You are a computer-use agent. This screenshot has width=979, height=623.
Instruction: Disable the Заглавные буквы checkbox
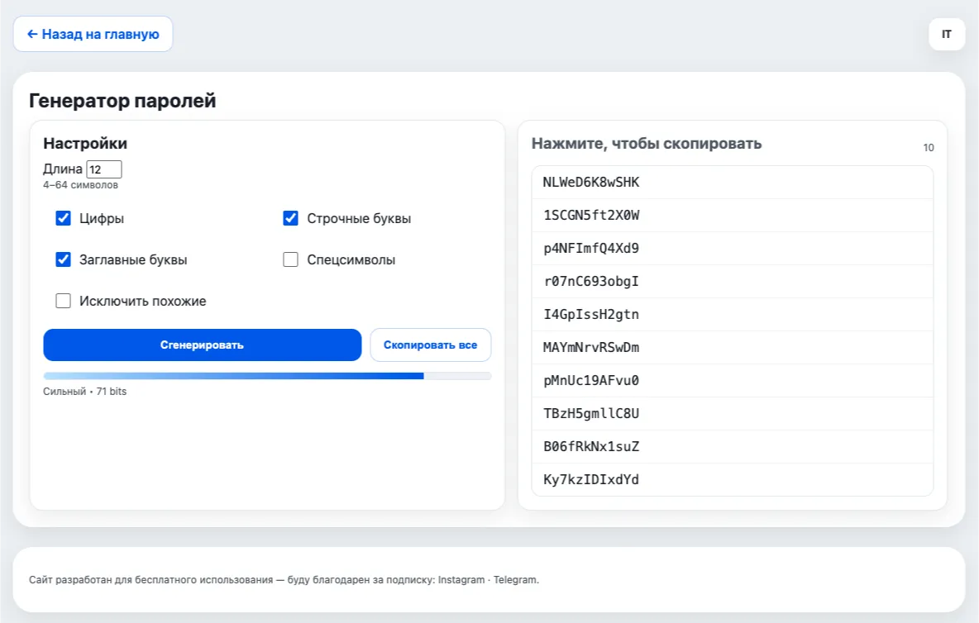coord(64,259)
